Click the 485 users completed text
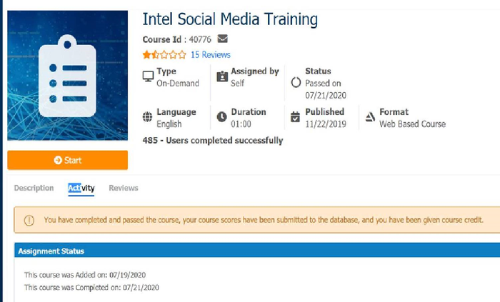Image resolution: width=500 pixels, height=302 pixels. (213, 140)
